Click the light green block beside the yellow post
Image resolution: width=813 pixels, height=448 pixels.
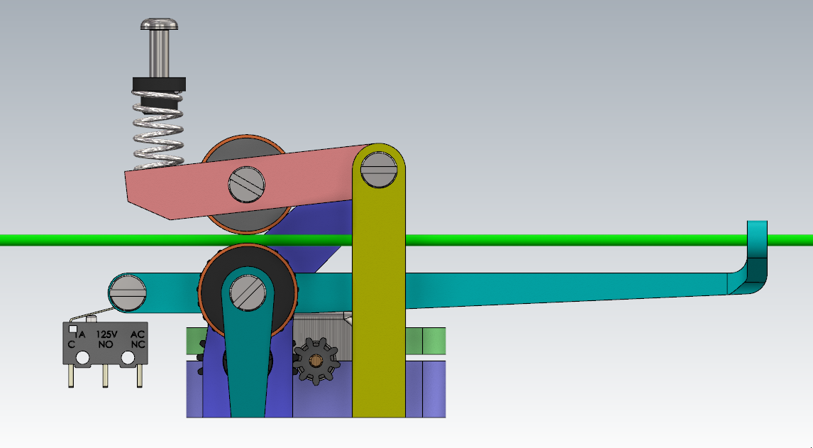(x=425, y=341)
